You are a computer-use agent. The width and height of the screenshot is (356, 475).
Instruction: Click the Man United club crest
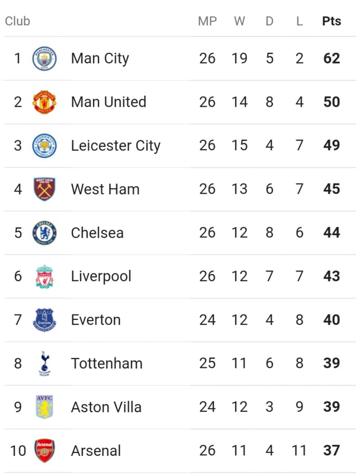click(x=44, y=102)
